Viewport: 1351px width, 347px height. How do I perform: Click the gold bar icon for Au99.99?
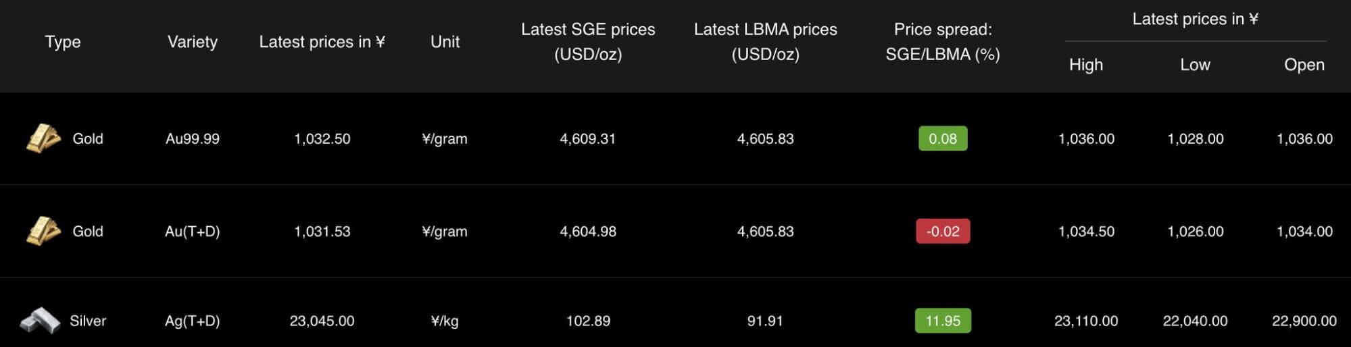43,138
